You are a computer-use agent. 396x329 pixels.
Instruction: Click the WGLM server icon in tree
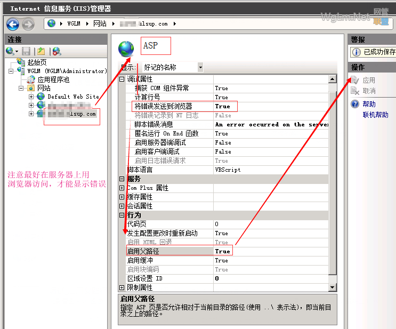(21, 70)
